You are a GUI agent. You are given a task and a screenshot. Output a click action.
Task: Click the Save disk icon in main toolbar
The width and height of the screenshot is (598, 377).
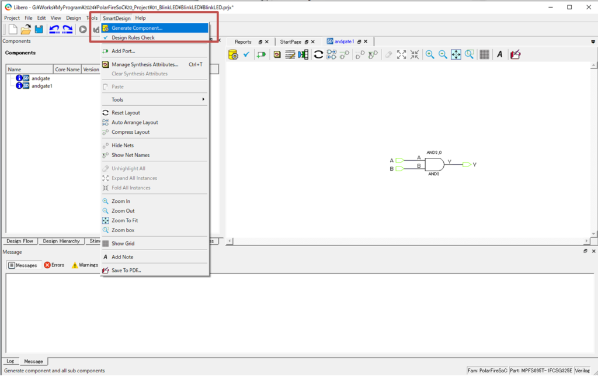[x=39, y=29]
